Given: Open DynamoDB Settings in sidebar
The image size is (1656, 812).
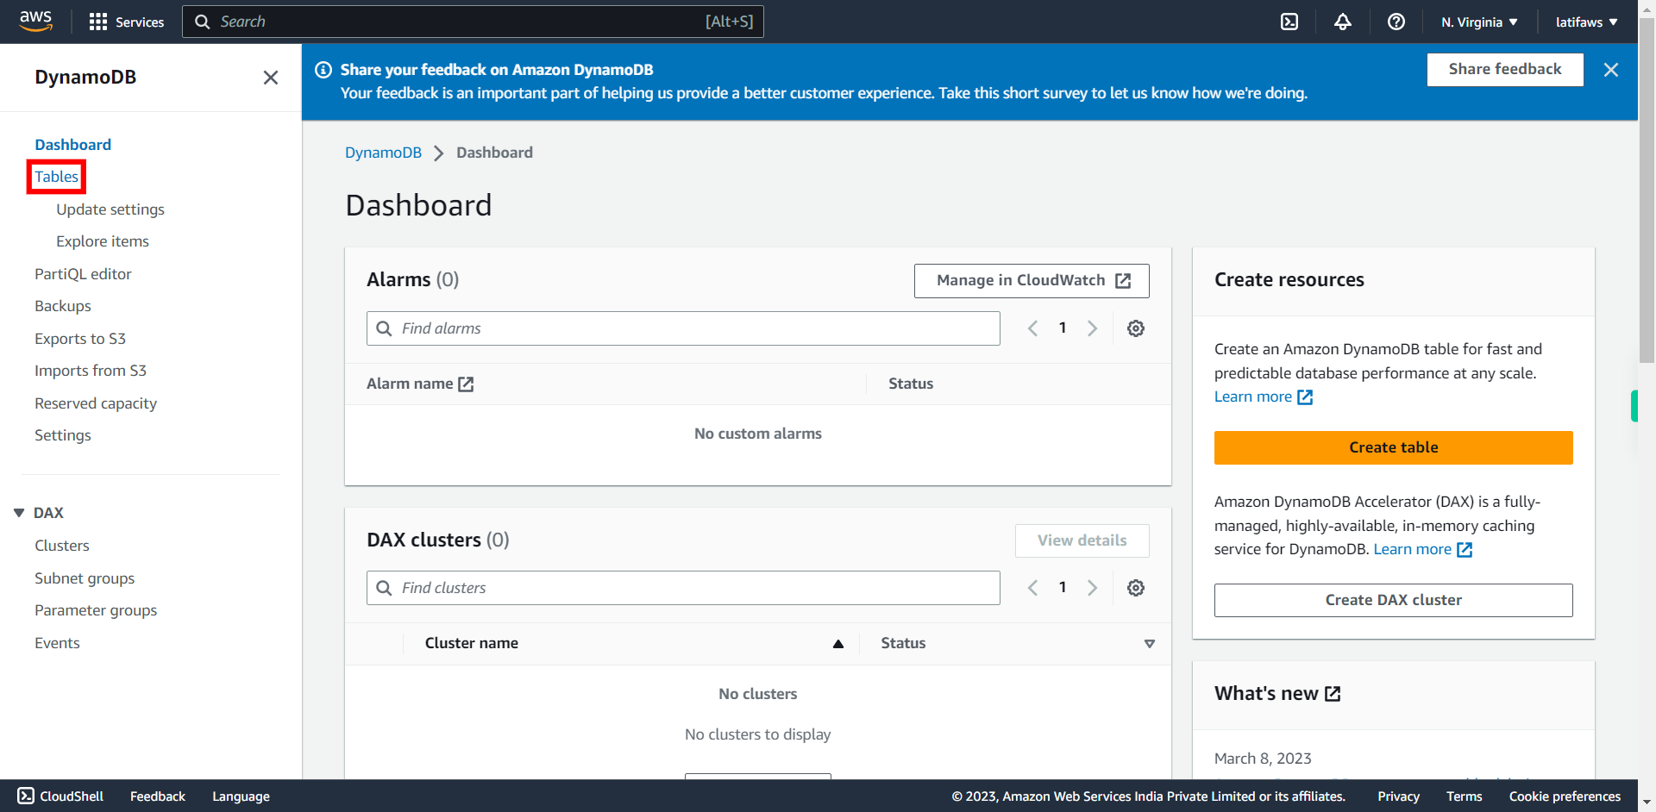Looking at the screenshot, I should point(63,435).
